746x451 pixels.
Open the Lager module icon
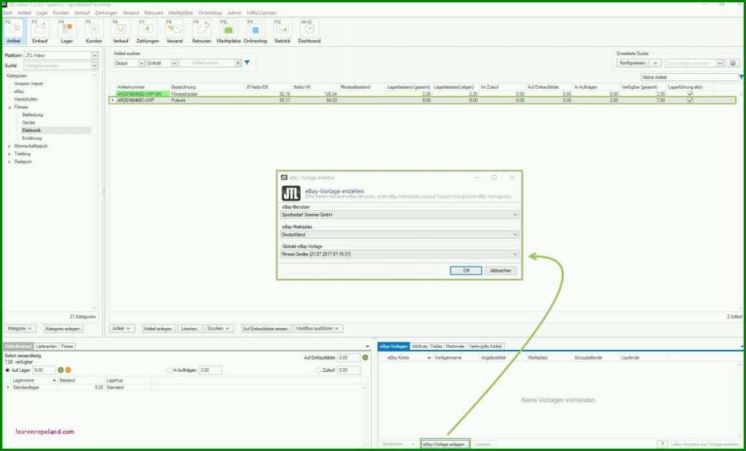click(x=67, y=31)
